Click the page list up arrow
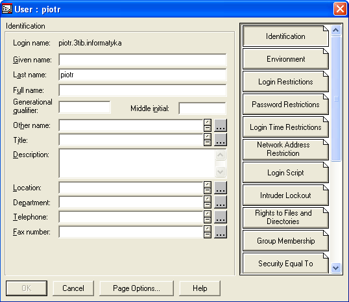The width and height of the screenshot is (349, 302). (x=336, y=30)
